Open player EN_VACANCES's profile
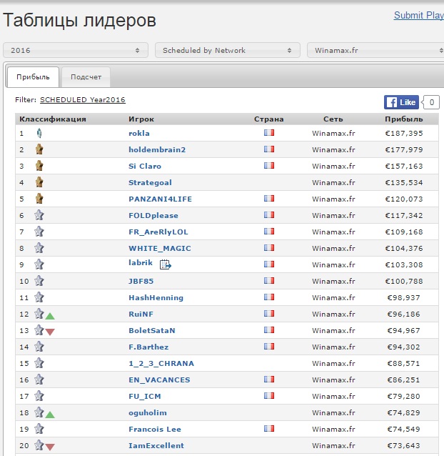Screen dimensions: 444x456 [159, 380]
